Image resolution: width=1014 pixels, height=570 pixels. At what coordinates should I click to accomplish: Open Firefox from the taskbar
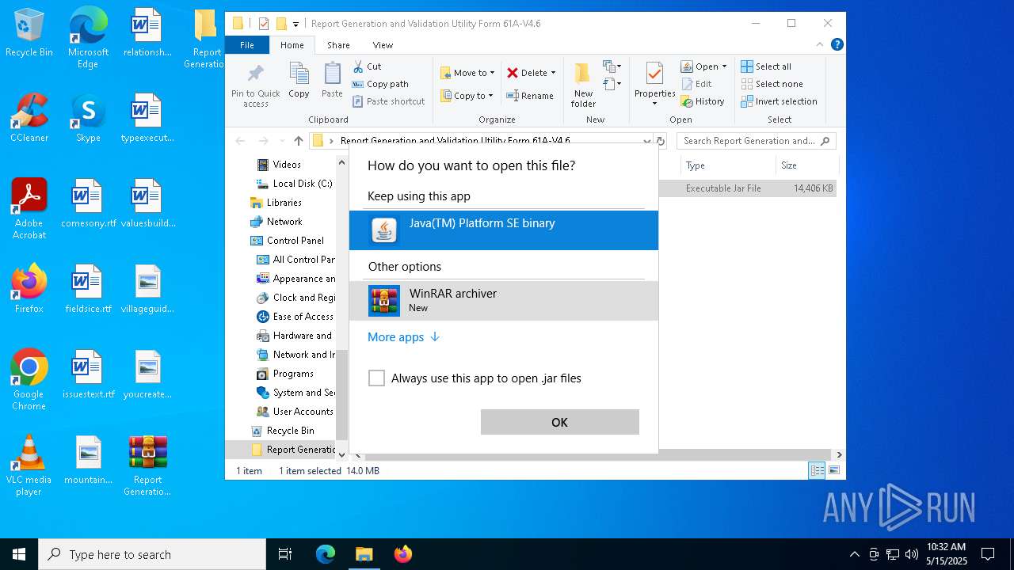click(403, 554)
